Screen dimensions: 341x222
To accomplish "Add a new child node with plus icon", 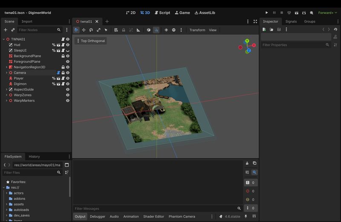I will point(6,30).
